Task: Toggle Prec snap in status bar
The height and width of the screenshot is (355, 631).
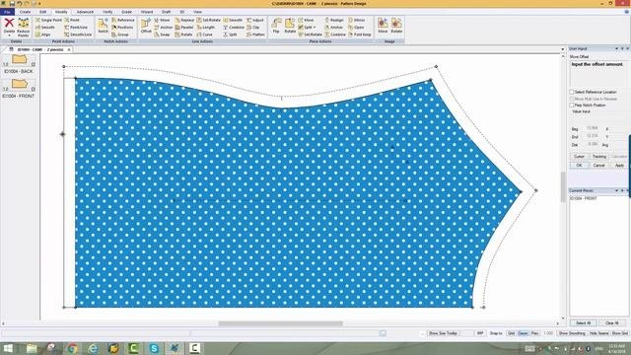Action: tap(534, 333)
